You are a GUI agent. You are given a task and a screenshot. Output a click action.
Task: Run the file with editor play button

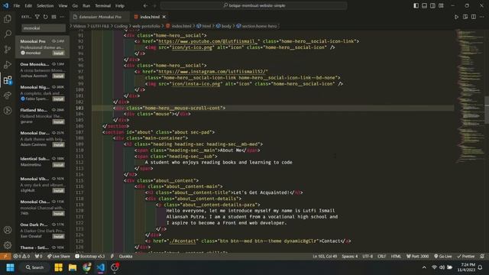pyautogui.click(x=457, y=17)
